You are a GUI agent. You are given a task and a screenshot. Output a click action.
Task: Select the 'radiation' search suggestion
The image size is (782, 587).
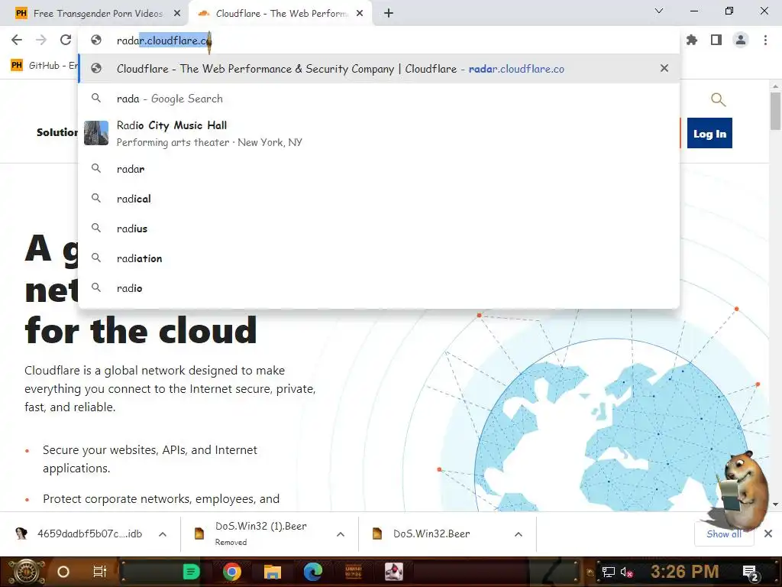pos(379,258)
